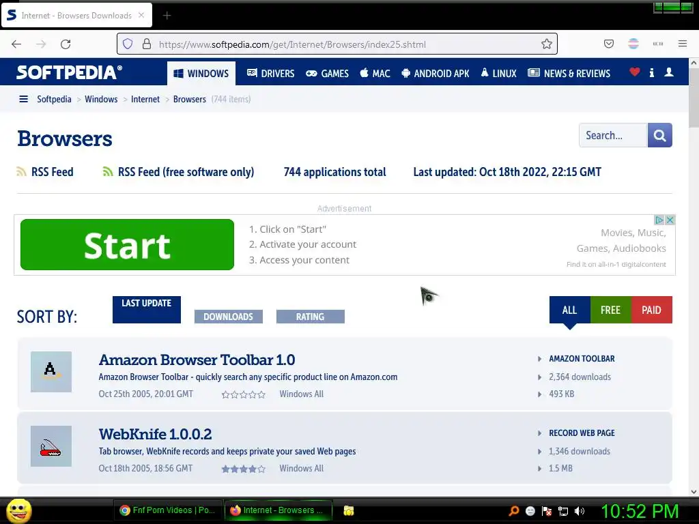Sort by DOWNLOADS
This screenshot has height=524, width=699.
click(228, 317)
